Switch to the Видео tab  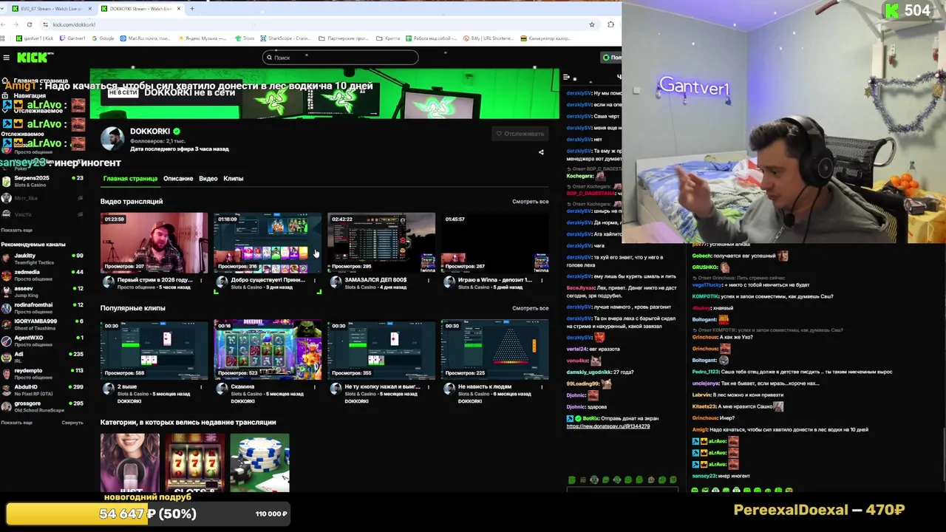pos(208,179)
